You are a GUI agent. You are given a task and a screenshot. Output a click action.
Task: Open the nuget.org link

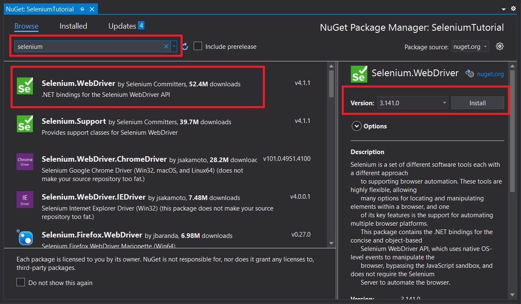pyautogui.click(x=490, y=74)
